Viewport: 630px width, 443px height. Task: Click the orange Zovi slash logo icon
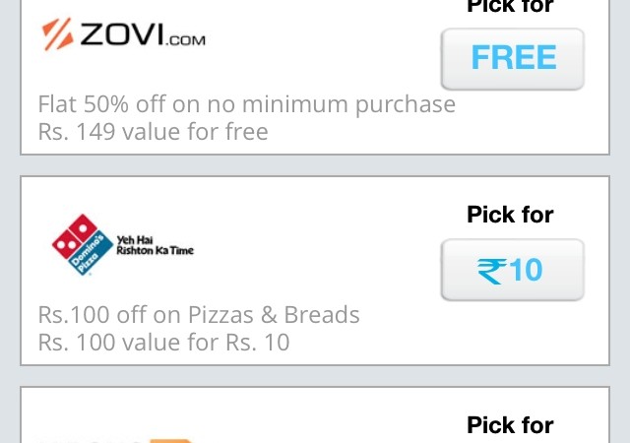tap(57, 34)
